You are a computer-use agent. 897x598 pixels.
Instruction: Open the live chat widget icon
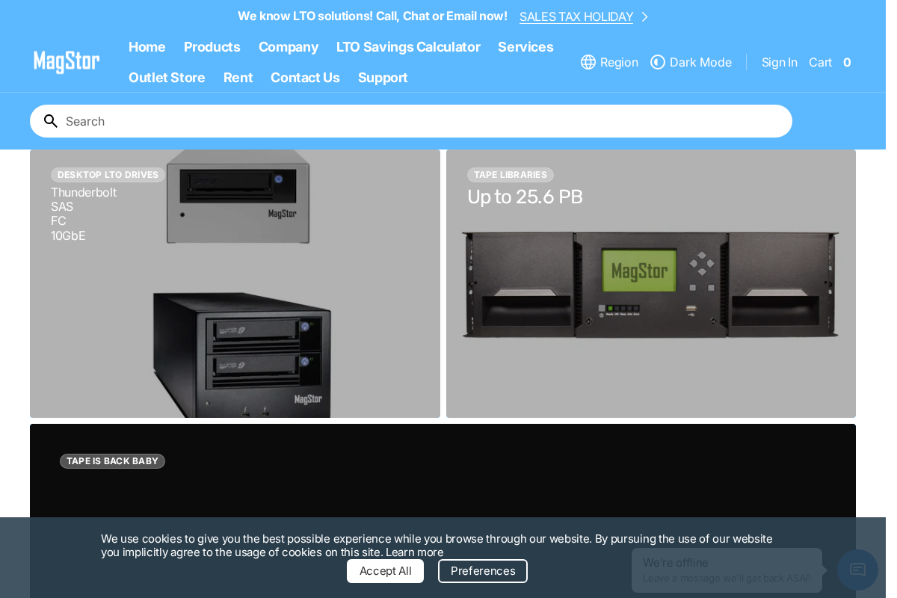point(857,570)
